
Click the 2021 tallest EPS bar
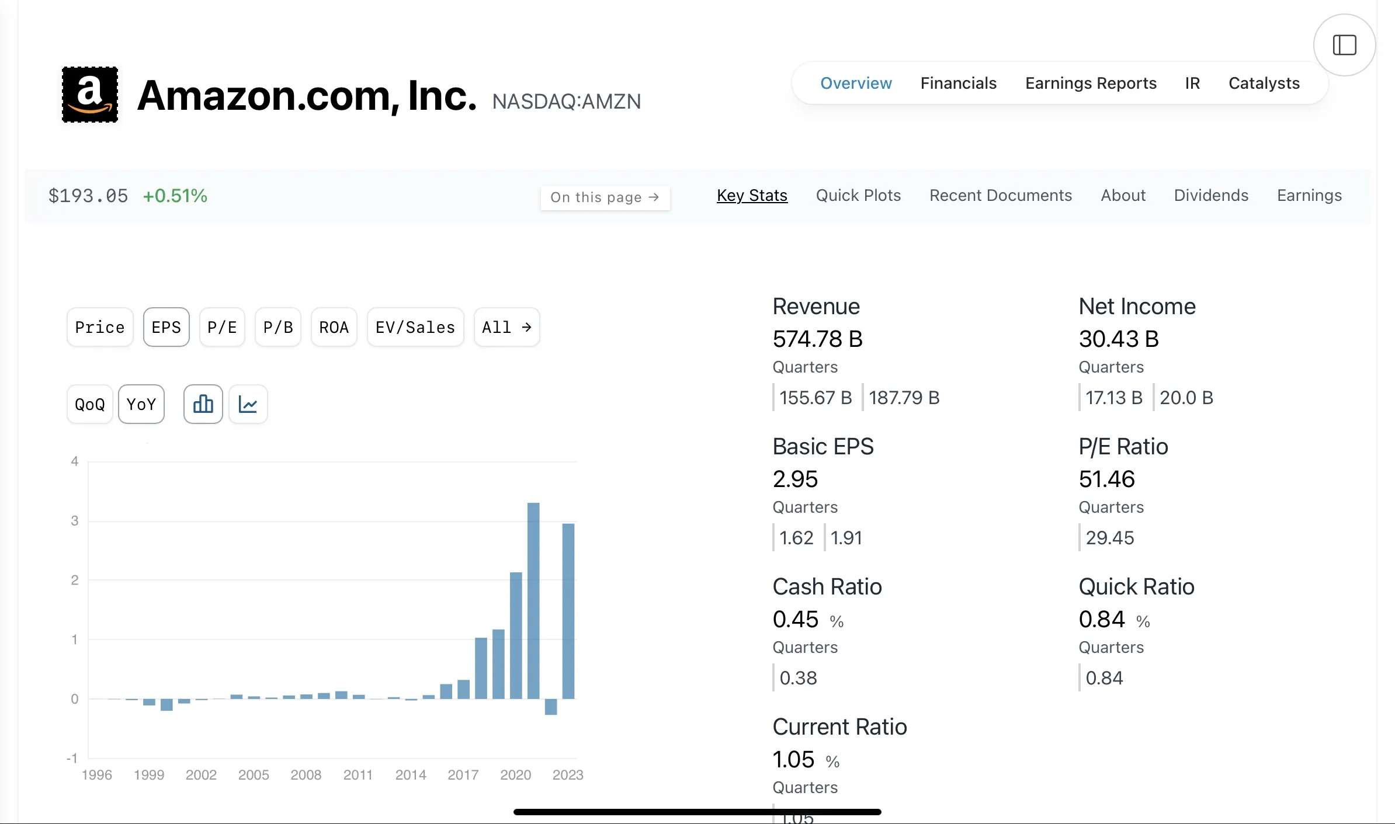point(533,600)
